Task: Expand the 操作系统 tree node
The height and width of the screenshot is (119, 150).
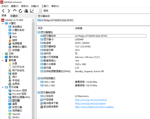Action: tap(3, 57)
